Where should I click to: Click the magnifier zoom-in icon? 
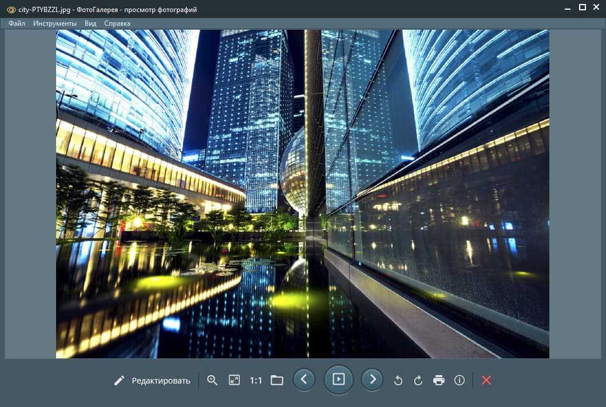[212, 380]
